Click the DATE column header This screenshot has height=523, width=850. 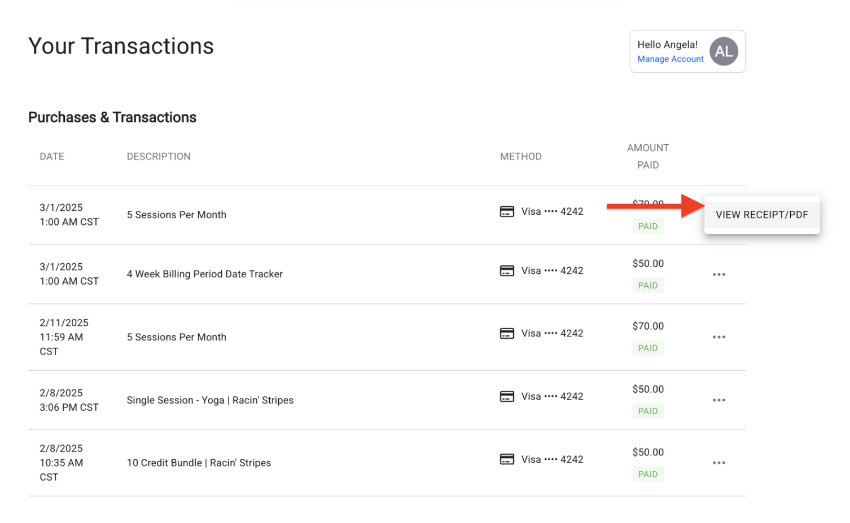(52, 157)
